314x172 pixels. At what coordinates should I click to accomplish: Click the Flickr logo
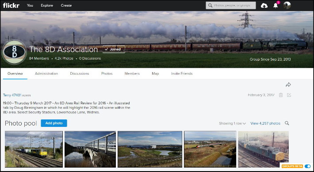(x=11, y=5)
